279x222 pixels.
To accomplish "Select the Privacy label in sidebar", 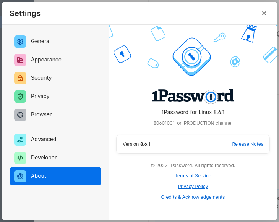I will click(x=40, y=96).
